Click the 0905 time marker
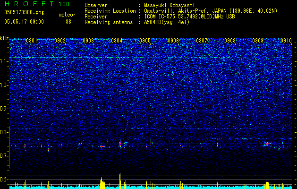Viewport: 297px width, 189px height. (145, 41)
